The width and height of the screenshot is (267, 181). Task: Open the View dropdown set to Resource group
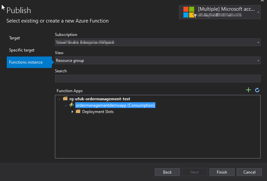[258, 61]
